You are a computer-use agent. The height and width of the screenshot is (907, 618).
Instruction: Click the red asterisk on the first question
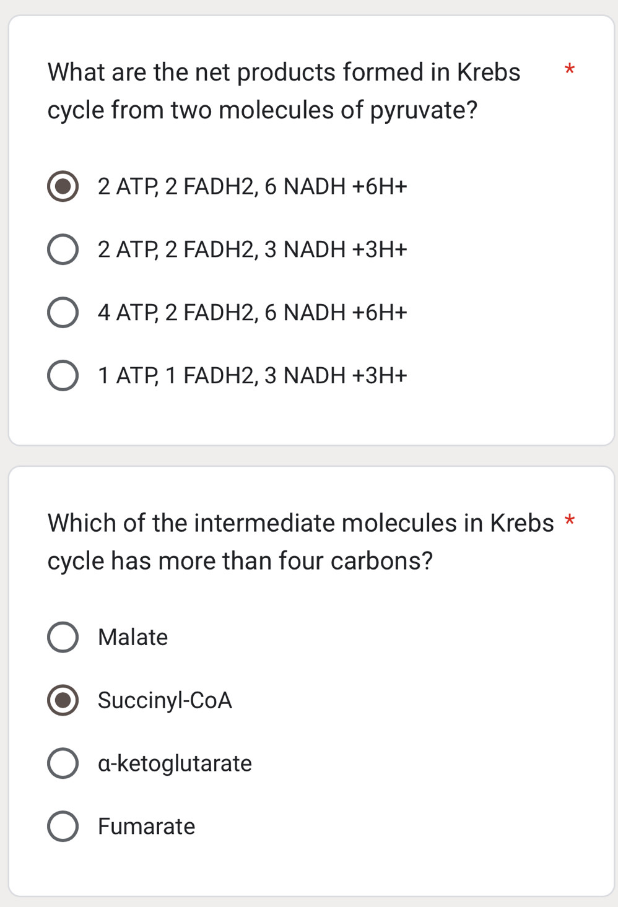(570, 71)
